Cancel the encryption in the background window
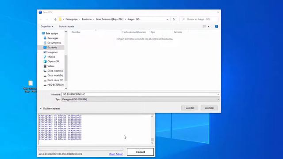The height and width of the screenshot is (159, 283). [x=140, y=152]
